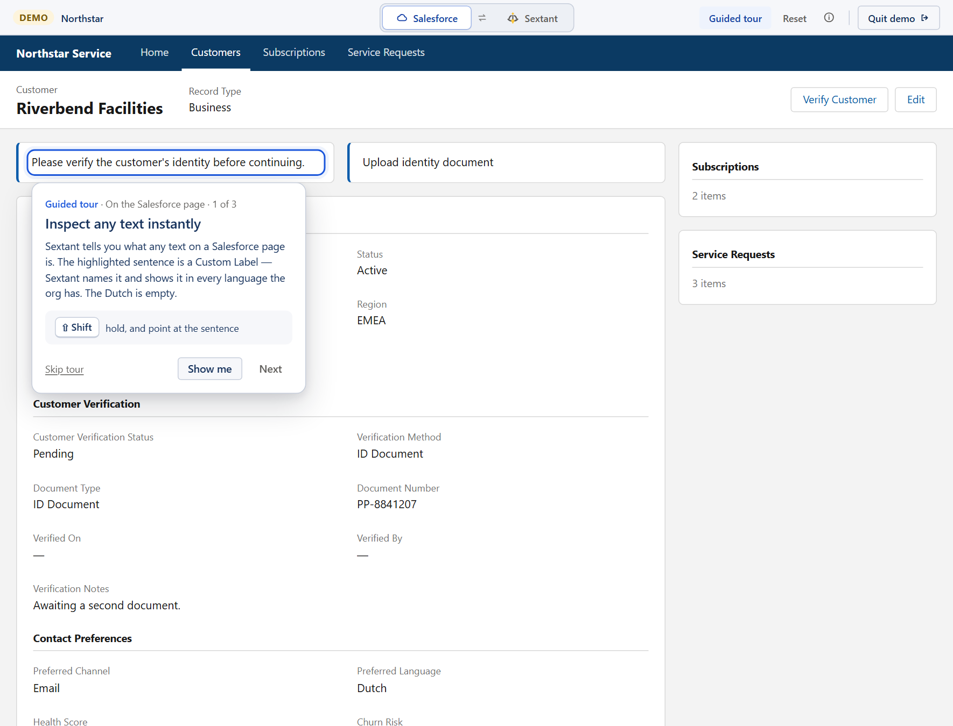This screenshot has height=726, width=953.
Task: Click the Verify Customer button
Action: [839, 99]
